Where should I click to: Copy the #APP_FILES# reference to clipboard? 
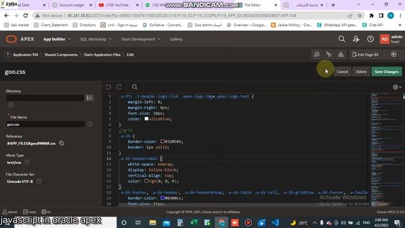tap(61, 143)
